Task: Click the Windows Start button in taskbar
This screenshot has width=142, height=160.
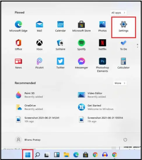Action: click(x=28, y=155)
